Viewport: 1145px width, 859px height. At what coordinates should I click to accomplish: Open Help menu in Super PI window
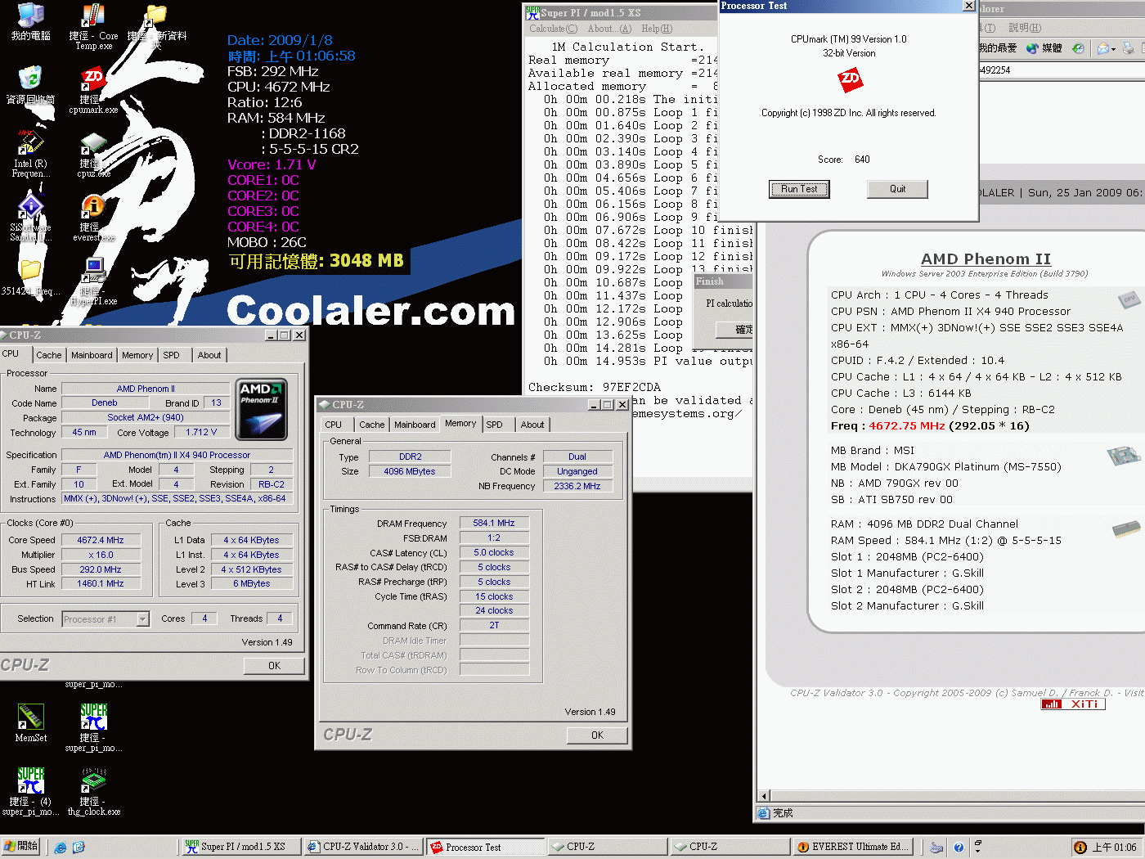click(657, 29)
